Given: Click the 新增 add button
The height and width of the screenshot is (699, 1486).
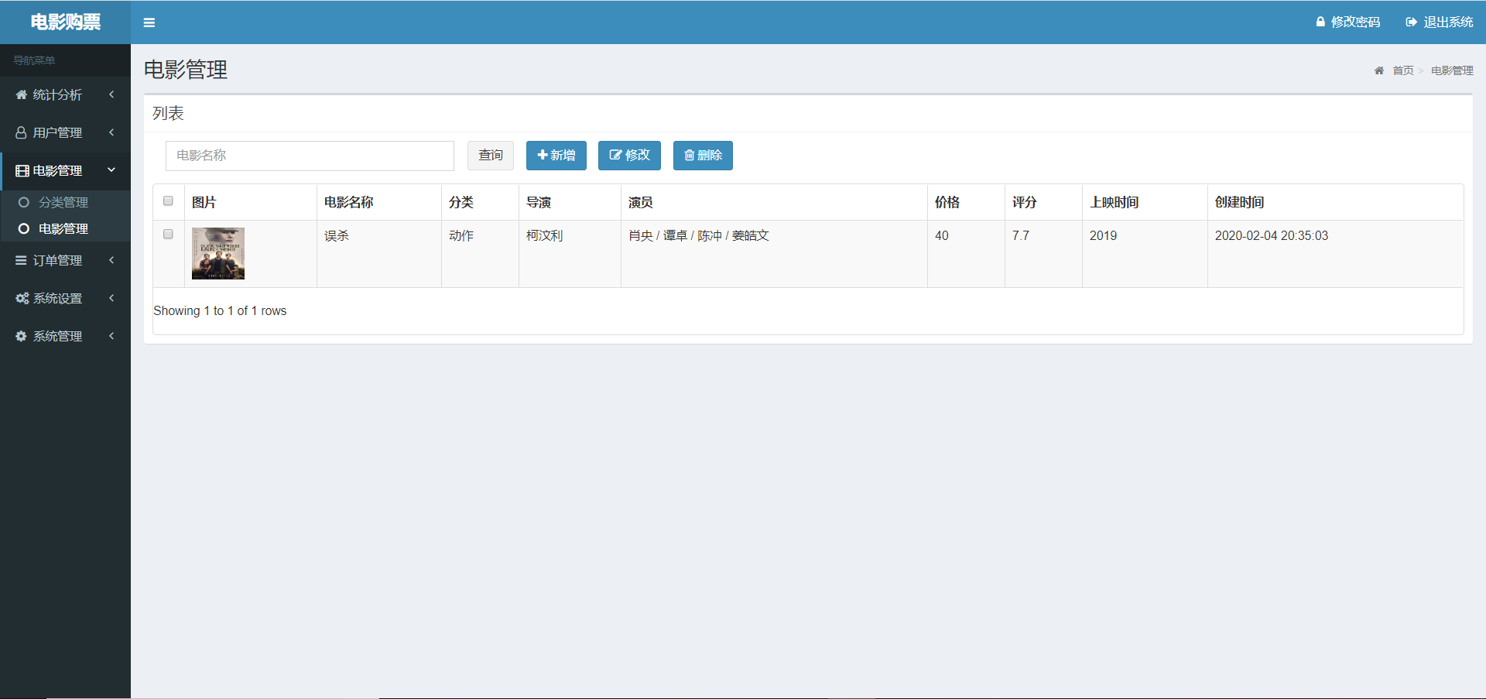Looking at the screenshot, I should [556, 156].
